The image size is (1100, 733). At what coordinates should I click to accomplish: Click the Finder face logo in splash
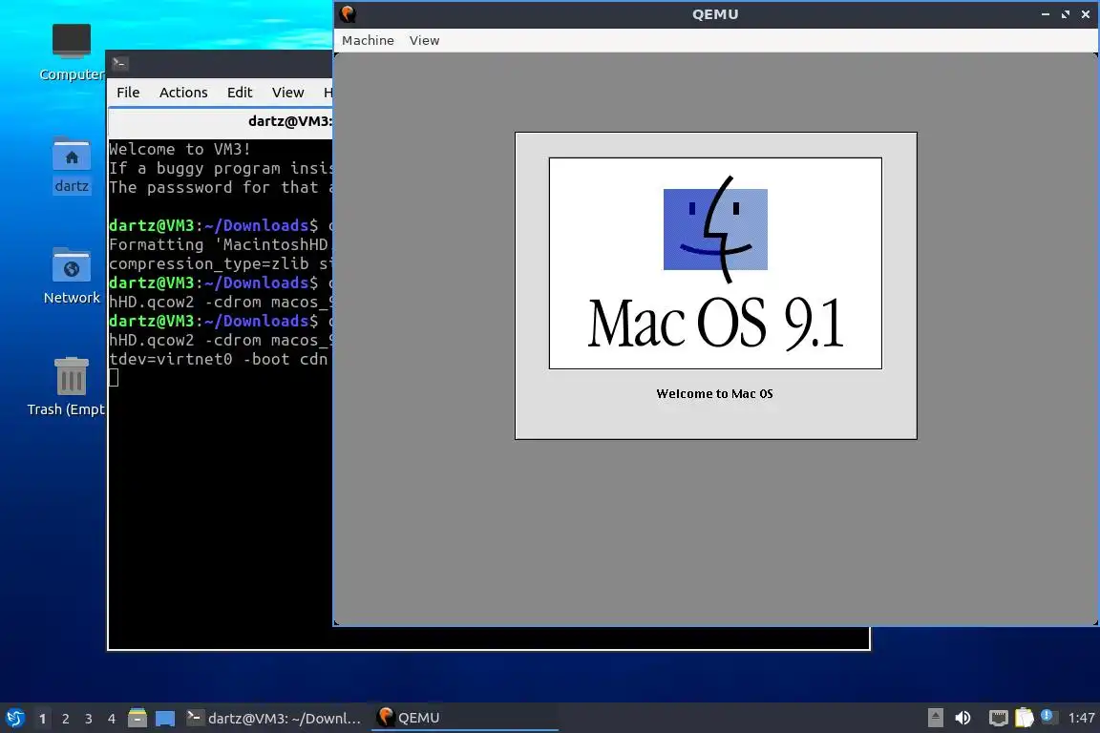715,229
